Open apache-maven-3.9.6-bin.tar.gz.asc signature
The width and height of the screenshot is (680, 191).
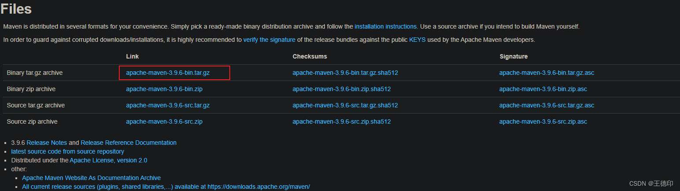[547, 73]
